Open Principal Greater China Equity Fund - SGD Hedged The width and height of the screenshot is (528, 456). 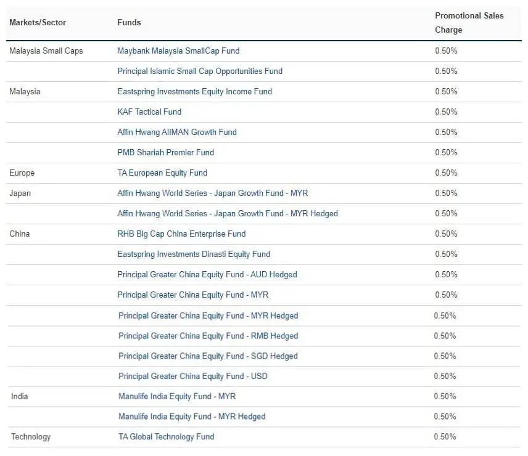pyautogui.click(x=208, y=356)
